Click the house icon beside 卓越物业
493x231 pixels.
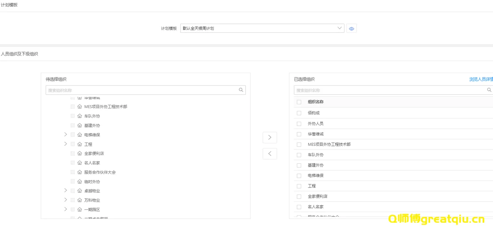[x=79, y=191]
